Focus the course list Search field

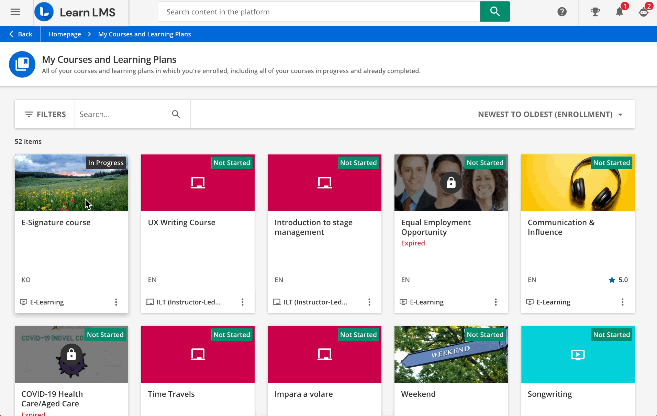pos(124,114)
